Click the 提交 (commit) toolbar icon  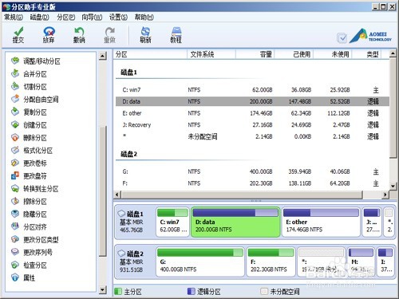(x=18, y=35)
